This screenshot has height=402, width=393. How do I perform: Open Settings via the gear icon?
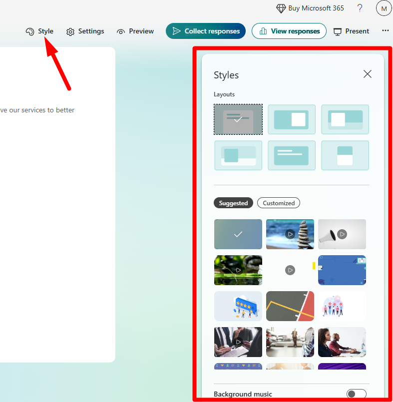pyautogui.click(x=70, y=31)
